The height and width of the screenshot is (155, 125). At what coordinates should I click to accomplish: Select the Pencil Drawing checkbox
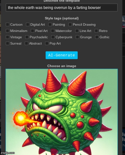[x=70, y=24]
